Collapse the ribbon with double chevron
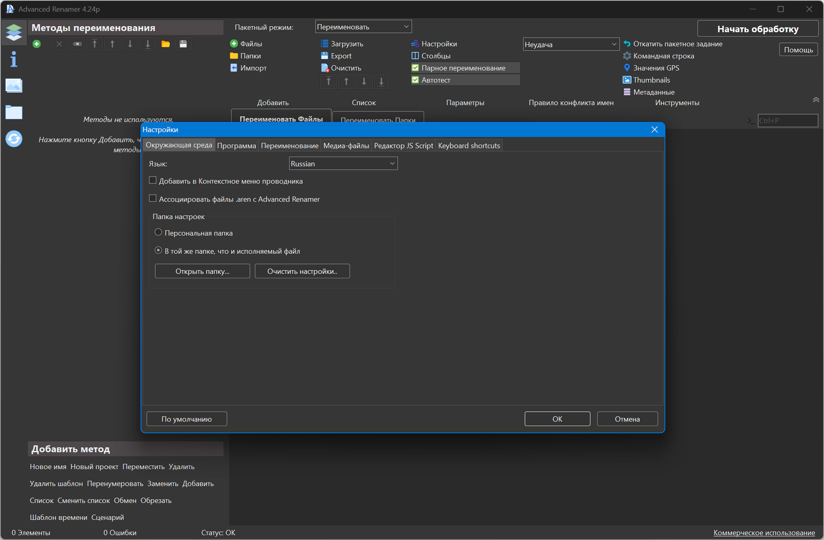This screenshot has width=824, height=540. pos(816,99)
